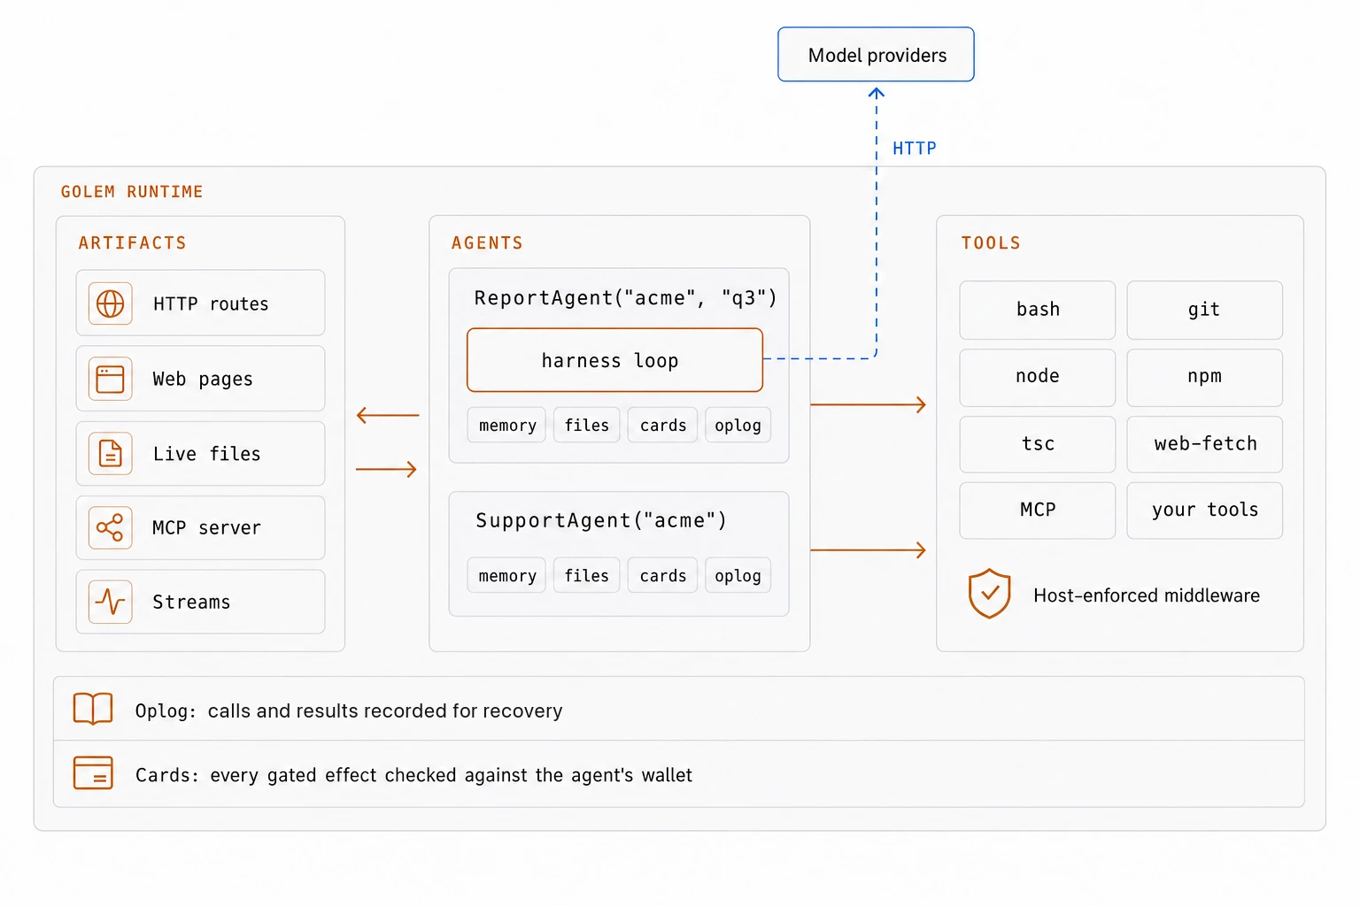The width and height of the screenshot is (1360, 906).
Task: Select the tsc tool box
Action: coord(1038,444)
